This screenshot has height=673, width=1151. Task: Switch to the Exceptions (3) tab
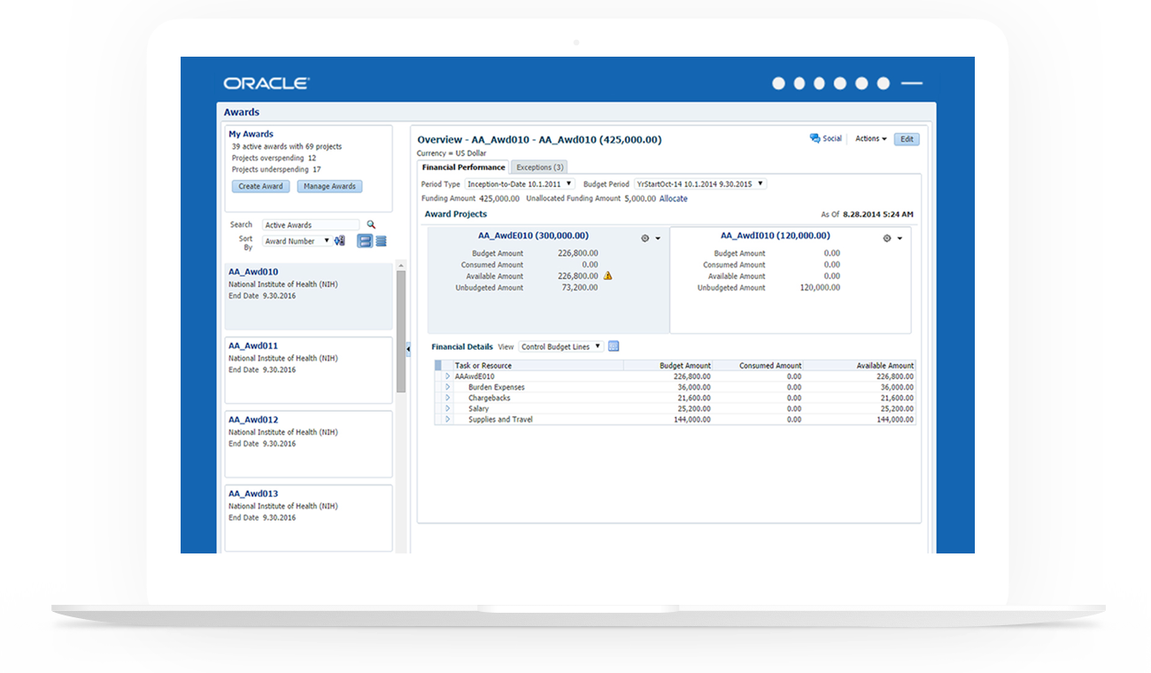[539, 167]
